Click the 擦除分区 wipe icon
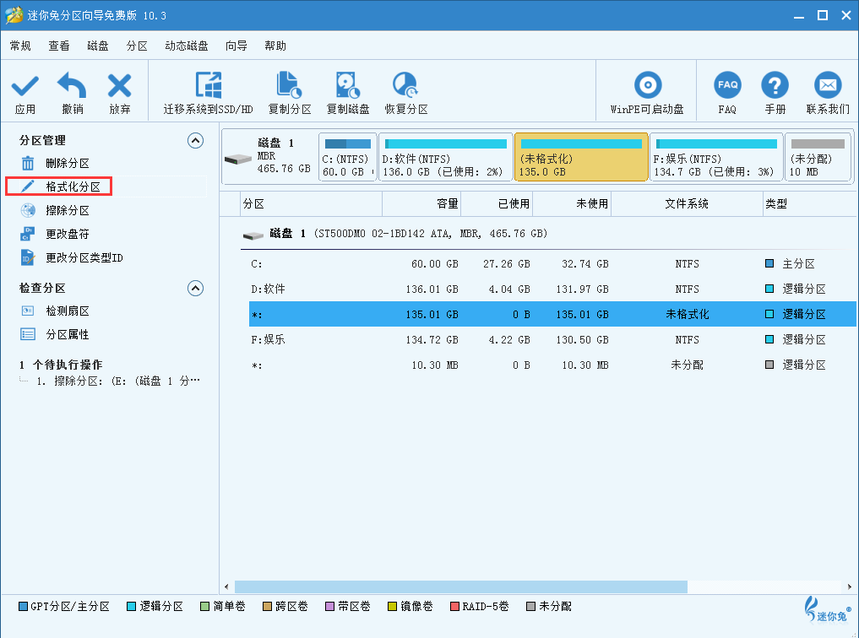Viewport: 859px width, 638px height. point(27,210)
